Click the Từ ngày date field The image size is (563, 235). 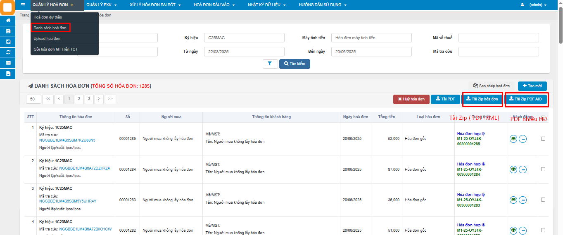pos(244,51)
